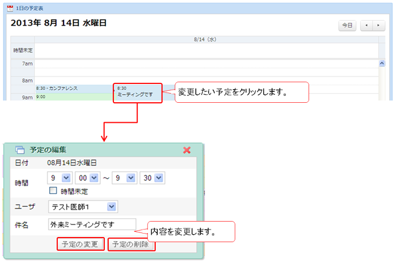Click the 今日 button

click(x=347, y=26)
